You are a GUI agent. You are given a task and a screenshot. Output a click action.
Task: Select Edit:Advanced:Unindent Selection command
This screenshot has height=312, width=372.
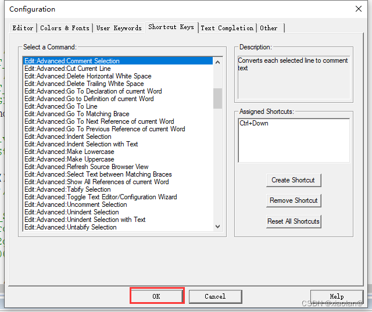point(118,212)
